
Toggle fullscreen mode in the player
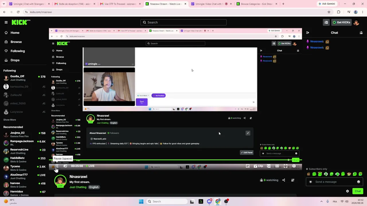click(x=286, y=166)
